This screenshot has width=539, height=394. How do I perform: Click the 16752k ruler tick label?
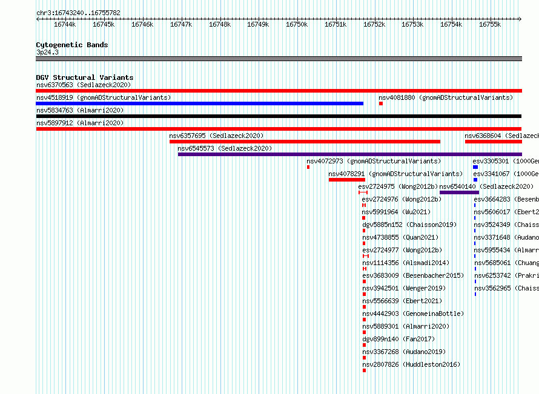374,24
